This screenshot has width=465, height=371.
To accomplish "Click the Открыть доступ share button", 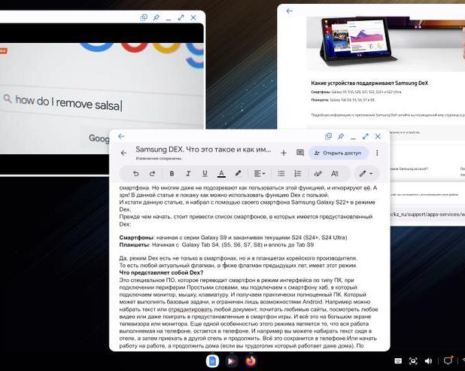I will coord(338,153).
